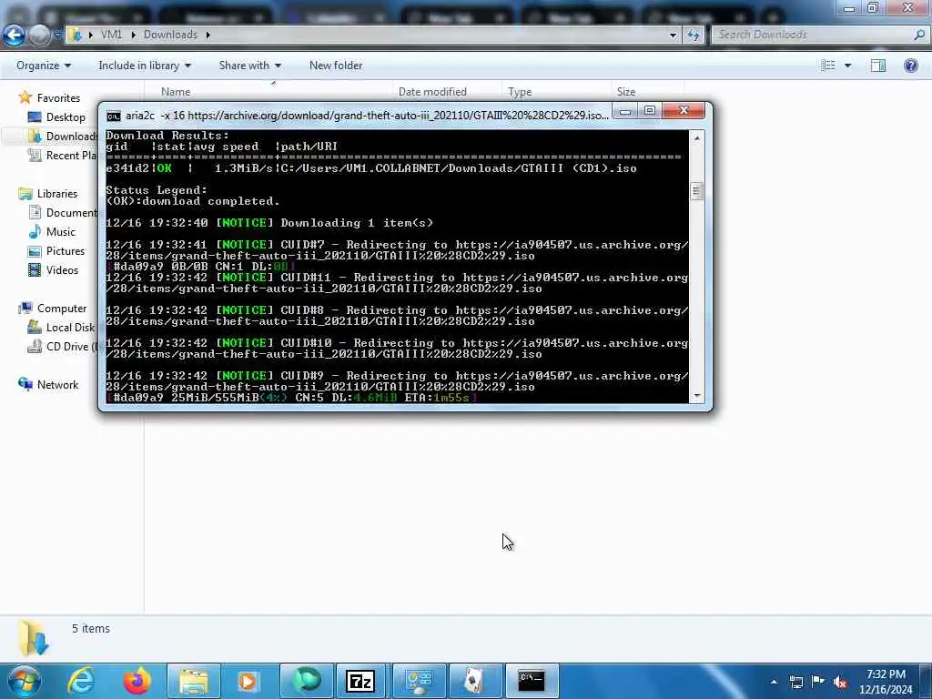Click the green globe taskbar app
This screenshot has width=932, height=699.
[x=307, y=681]
